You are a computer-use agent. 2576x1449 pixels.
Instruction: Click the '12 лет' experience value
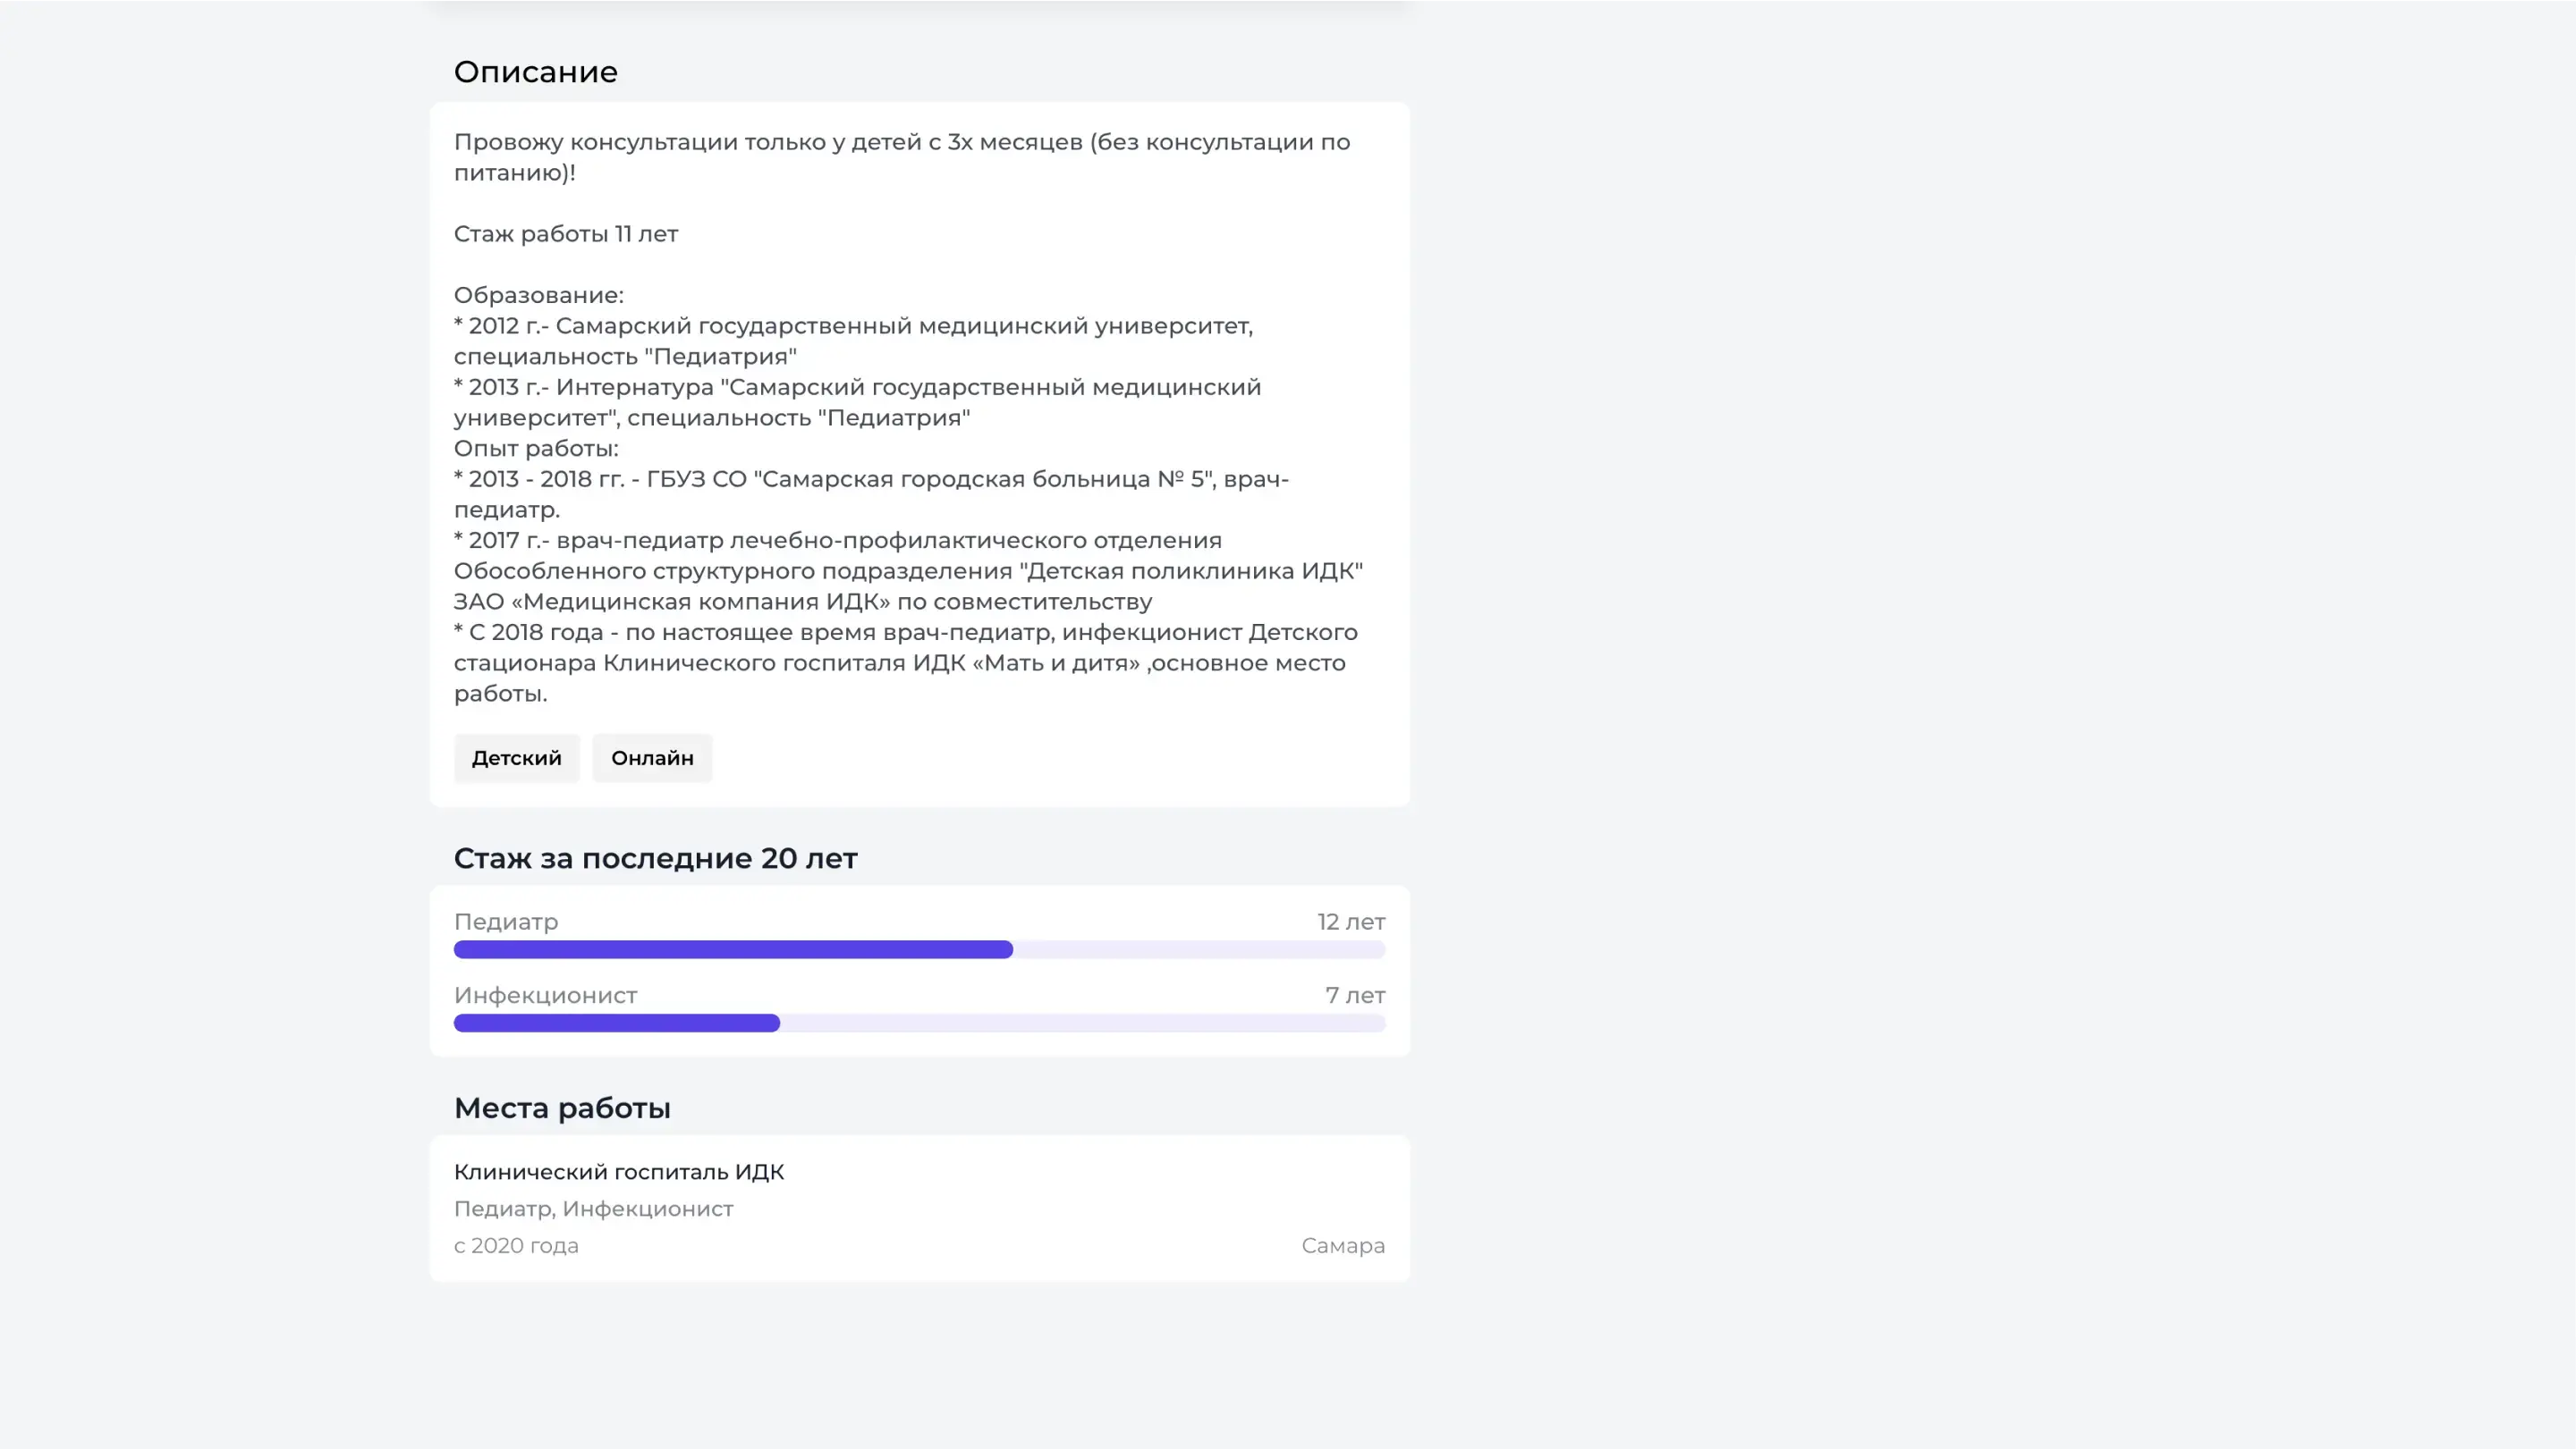pos(1351,922)
